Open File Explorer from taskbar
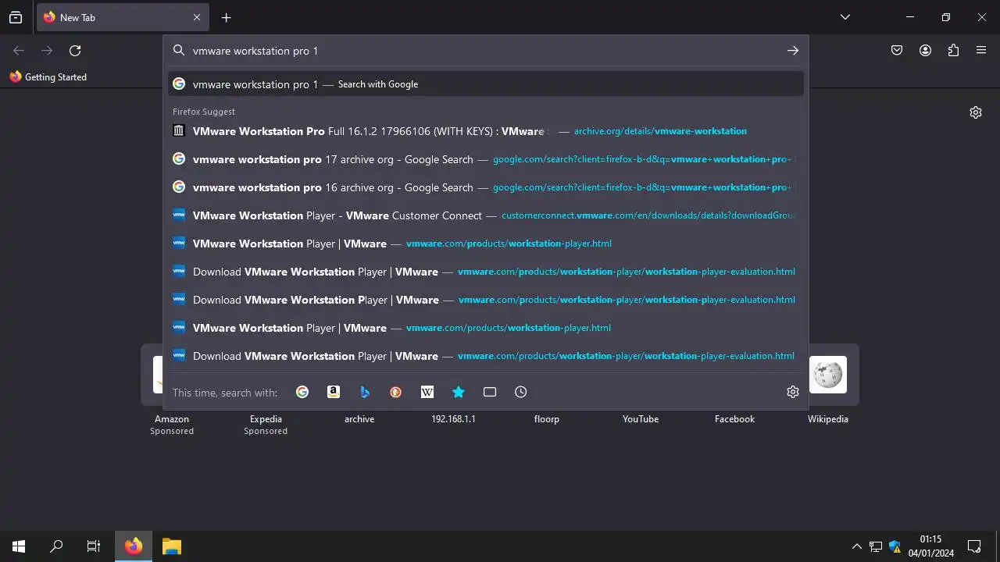The width and height of the screenshot is (1000, 562). click(172, 546)
